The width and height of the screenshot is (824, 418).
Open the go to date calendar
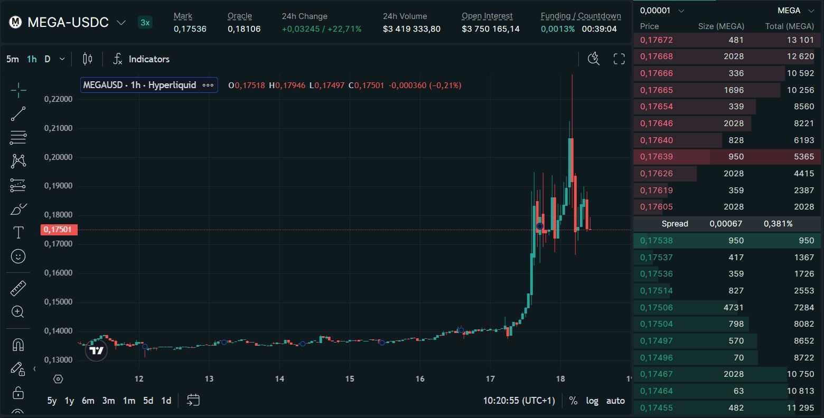(193, 400)
